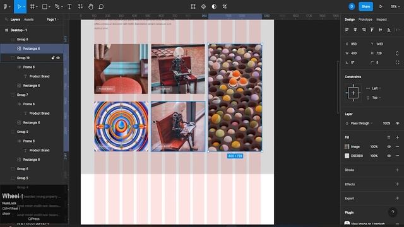Click the Present play icon

[381, 7]
